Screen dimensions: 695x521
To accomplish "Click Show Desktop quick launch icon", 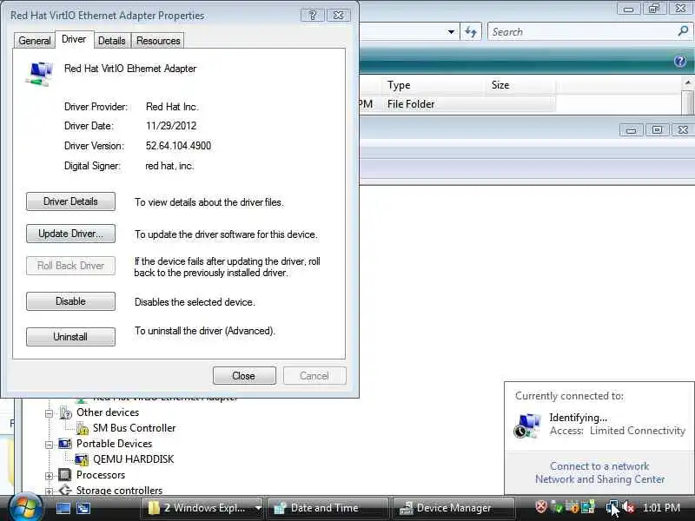I will (x=63, y=508).
